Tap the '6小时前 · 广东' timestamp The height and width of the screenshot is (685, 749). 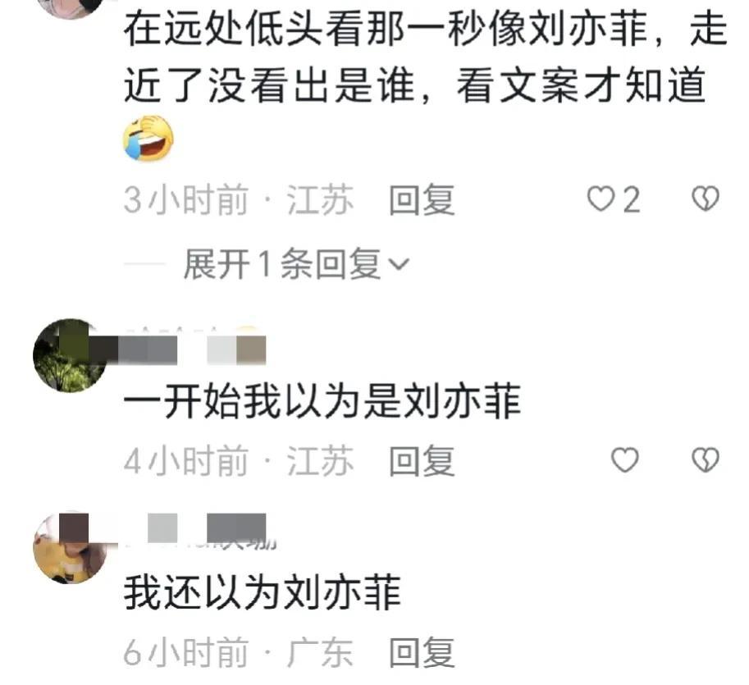coord(239,652)
